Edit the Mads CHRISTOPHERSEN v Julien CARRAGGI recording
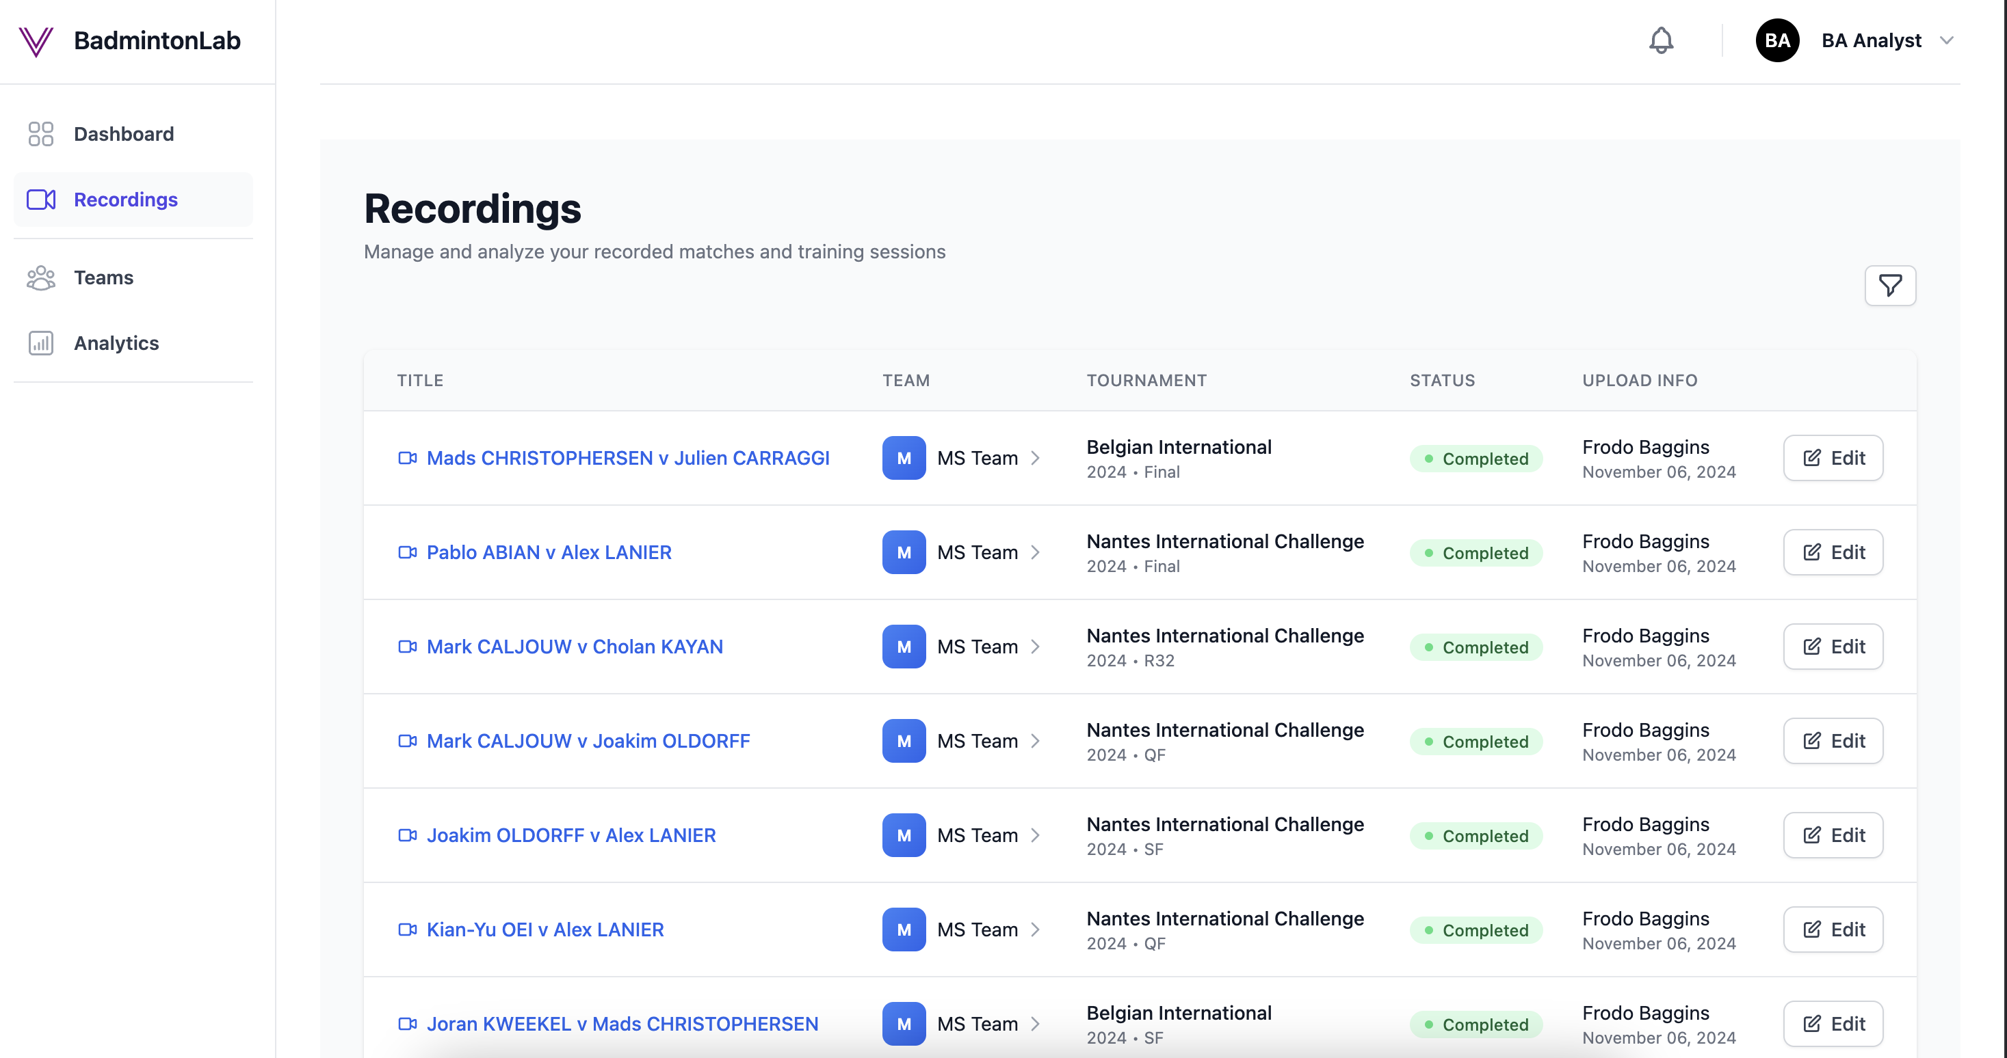The image size is (2007, 1058). 1833,458
